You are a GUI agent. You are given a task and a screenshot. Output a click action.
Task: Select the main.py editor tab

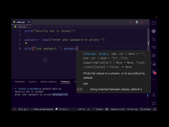point(21,22)
